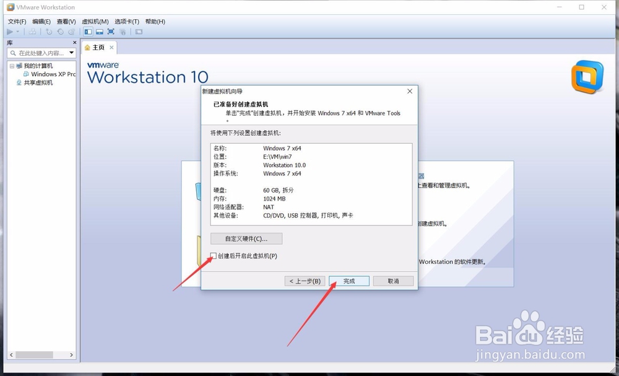Close the 新建虚拟机向导 dialog
The width and height of the screenshot is (619, 376).
pyautogui.click(x=410, y=91)
